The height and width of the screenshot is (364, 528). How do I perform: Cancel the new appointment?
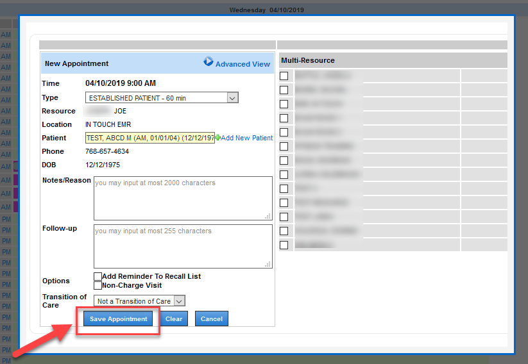coord(212,319)
